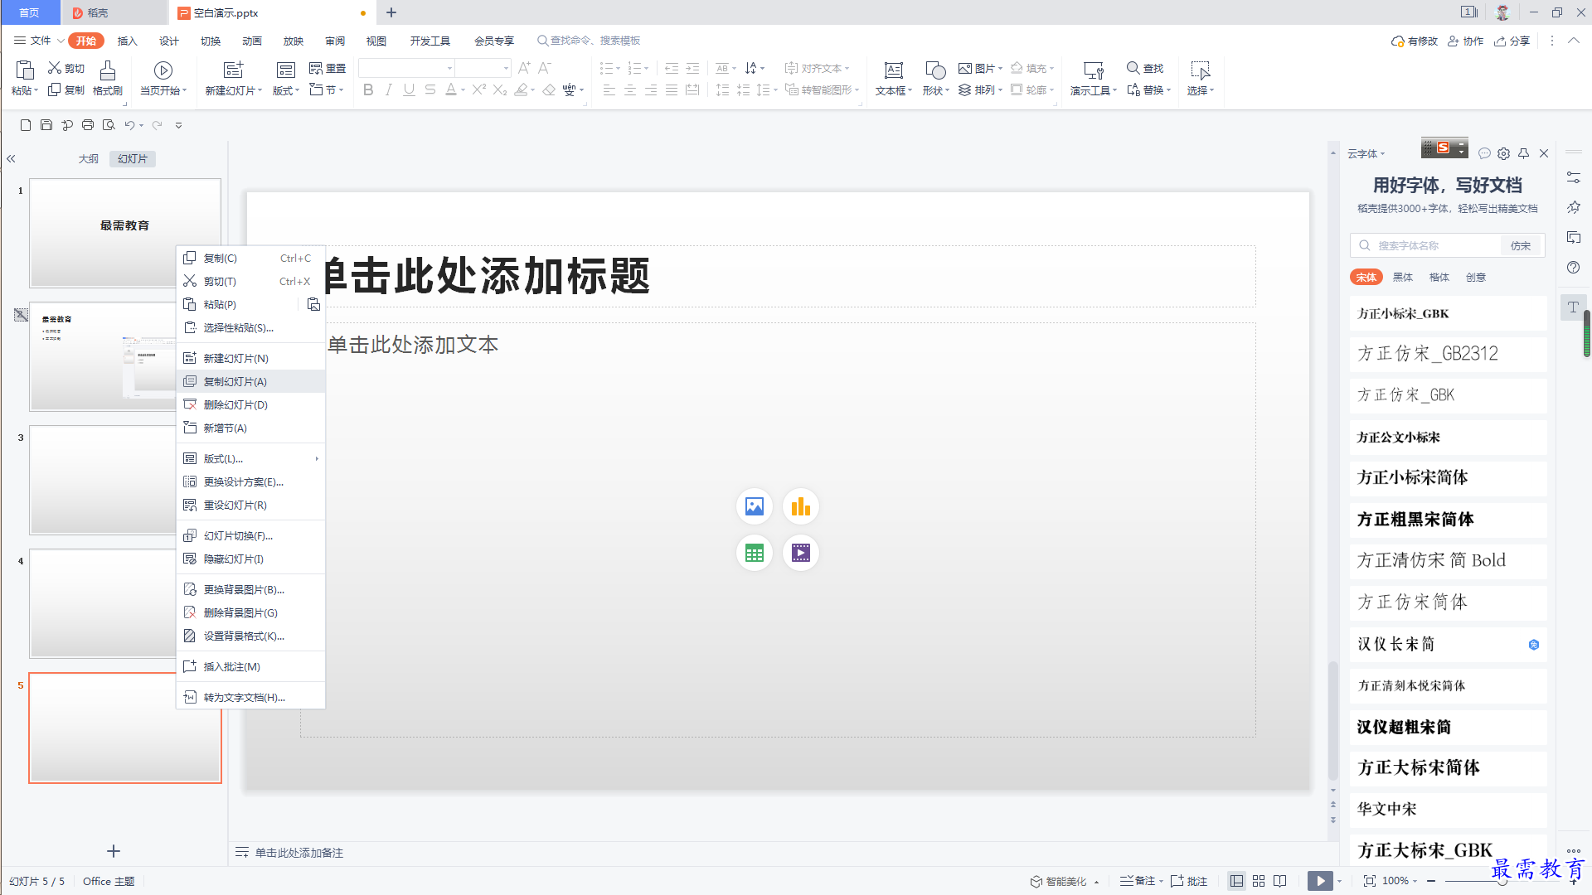Image resolution: width=1592 pixels, height=895 pixels.
Task: Click the New Slide (新建幻灯片) icon
Action: point(234,70)
